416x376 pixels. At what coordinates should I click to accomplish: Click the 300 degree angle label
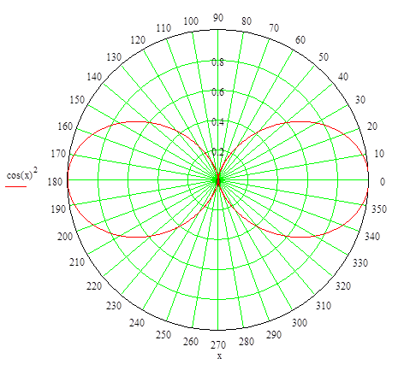pyautogui.click(x=300, y=323)
